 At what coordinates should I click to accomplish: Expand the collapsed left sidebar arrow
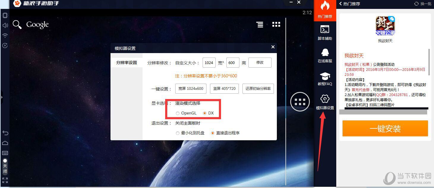[x=2, y=97]
